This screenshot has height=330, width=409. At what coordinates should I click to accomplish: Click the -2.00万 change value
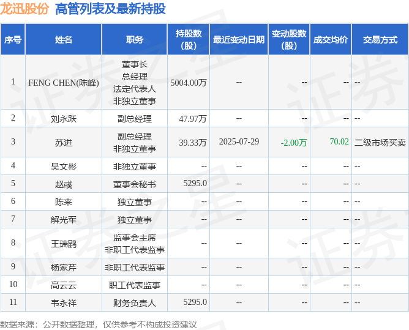[x=294, y=143]
